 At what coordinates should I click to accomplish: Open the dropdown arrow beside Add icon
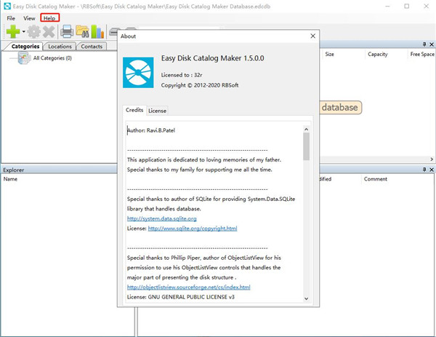tap(24, 32)
